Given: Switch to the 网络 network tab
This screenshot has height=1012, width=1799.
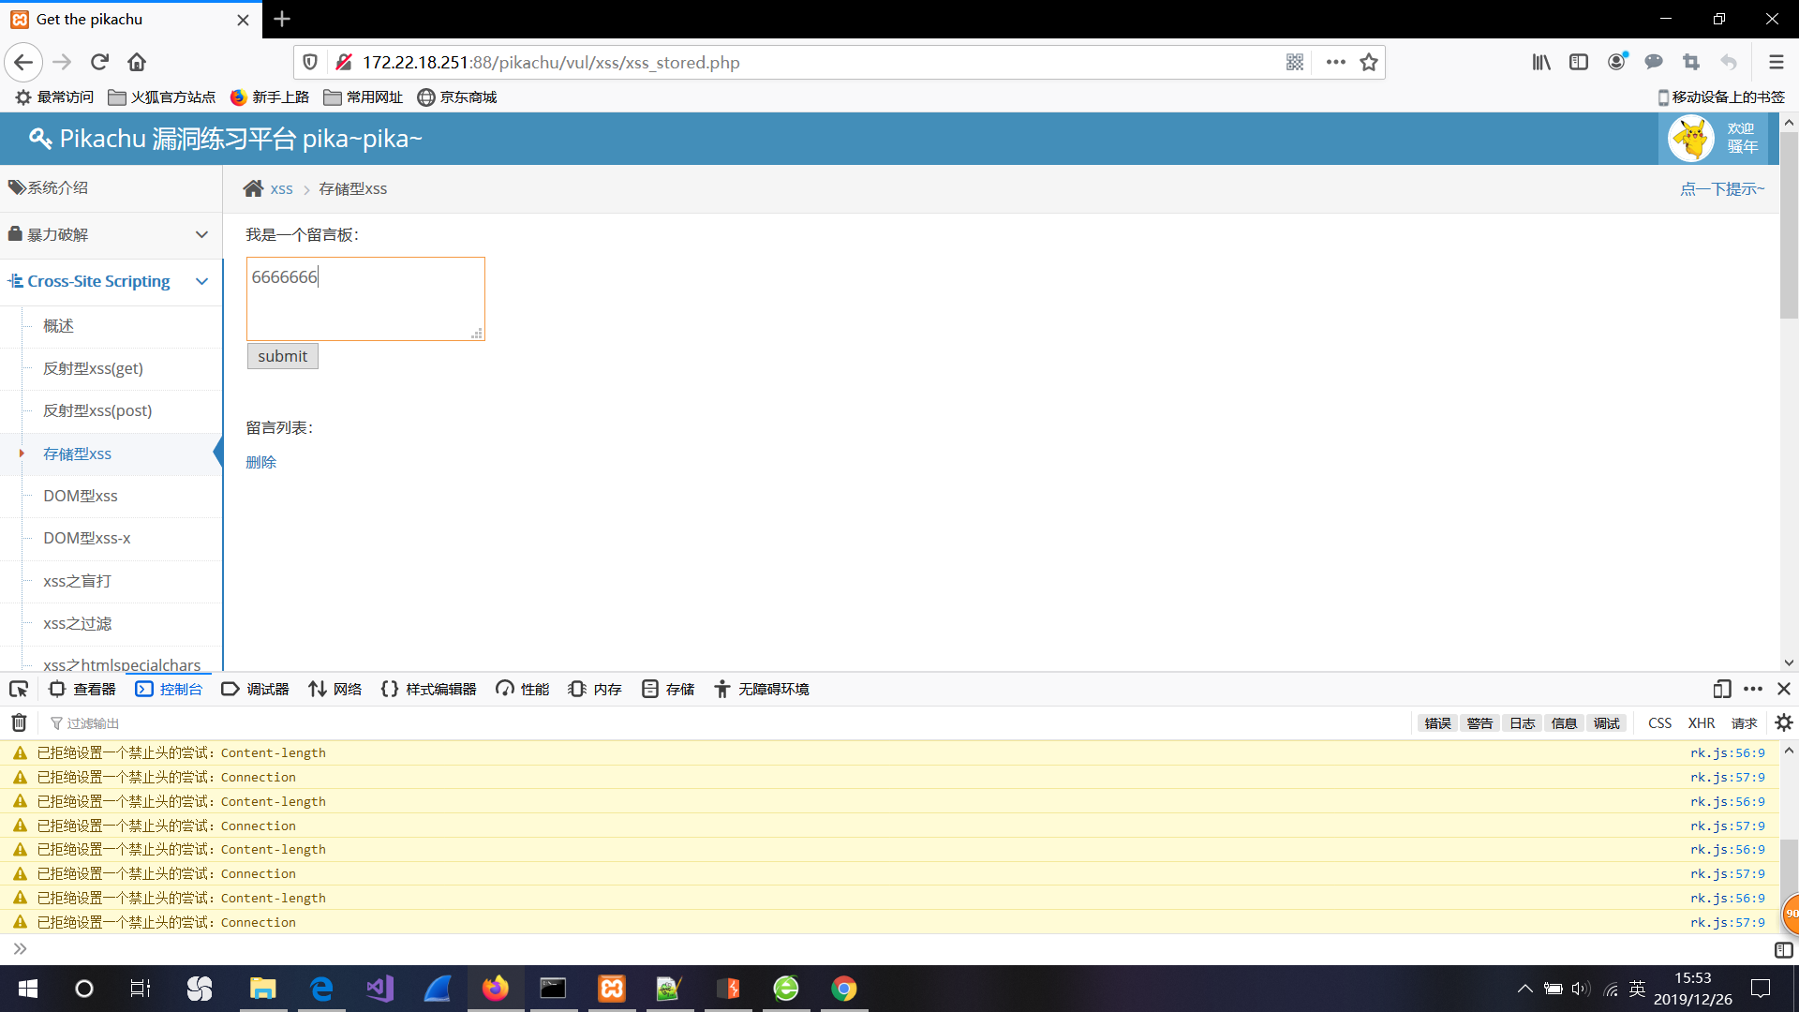Looking at the screenshot, I should click(x=335, y=689).
